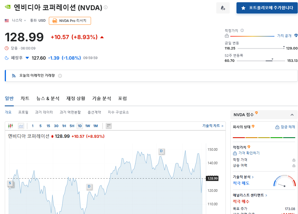The height and width of the screenshot is (214, 298).
Task: Open the 기술적 차트 link
Action: pyautogui.click(x=211, y=126)
